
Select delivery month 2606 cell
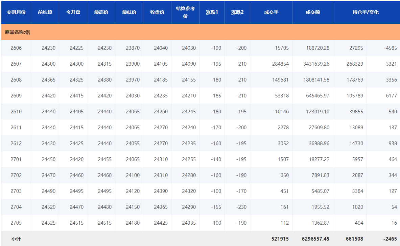tap(16, 48)
